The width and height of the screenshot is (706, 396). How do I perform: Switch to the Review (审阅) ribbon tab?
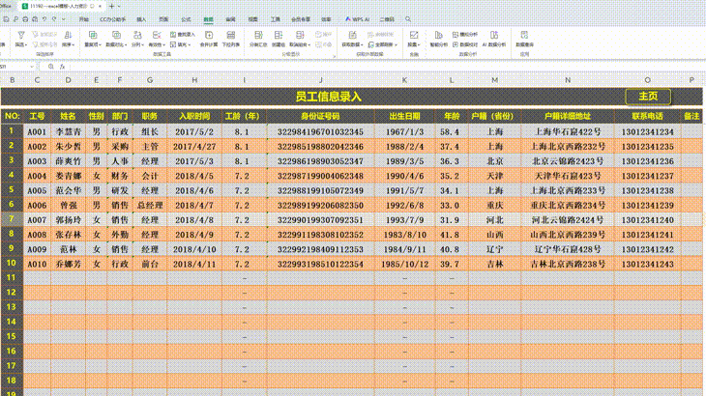pos(230,19)
